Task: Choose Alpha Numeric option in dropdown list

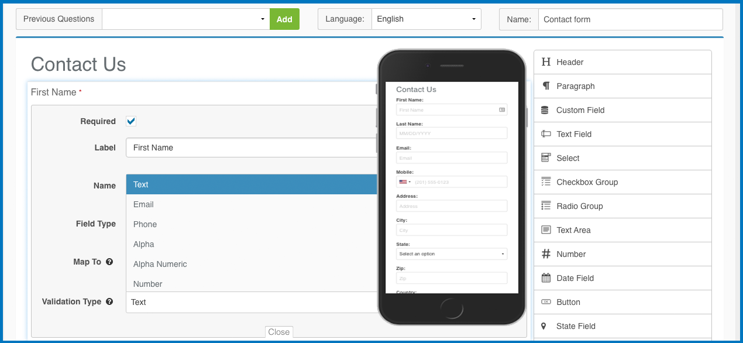Action: pos(252,264)
